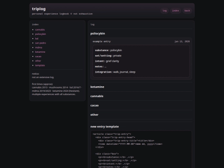The height and width of the screenshot is (168, 224).
Task: Click the 'multiple experiences with all substances.' text
Action: (x=54, y=94)
